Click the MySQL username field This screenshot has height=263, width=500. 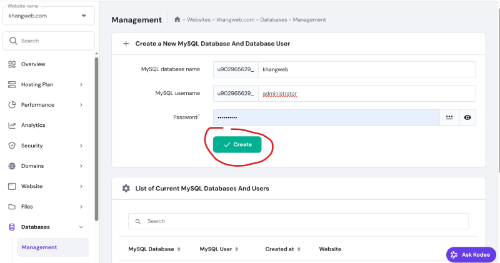click(x=367, y=94)
